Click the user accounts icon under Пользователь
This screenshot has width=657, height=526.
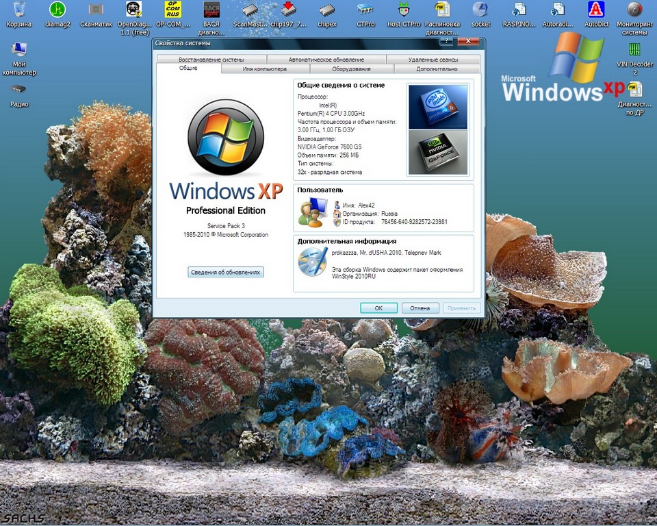pos(313,212)
